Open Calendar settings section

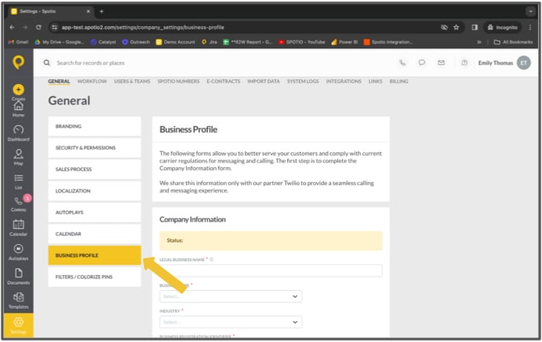tap(95, 234)
